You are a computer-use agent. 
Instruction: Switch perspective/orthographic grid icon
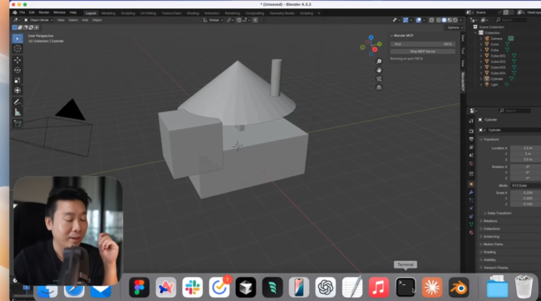[379, 87]
